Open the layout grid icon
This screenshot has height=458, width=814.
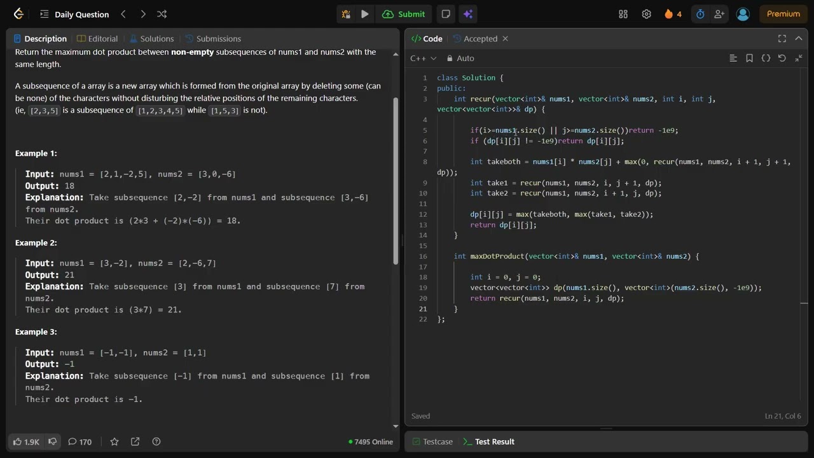tap(623, 14)
